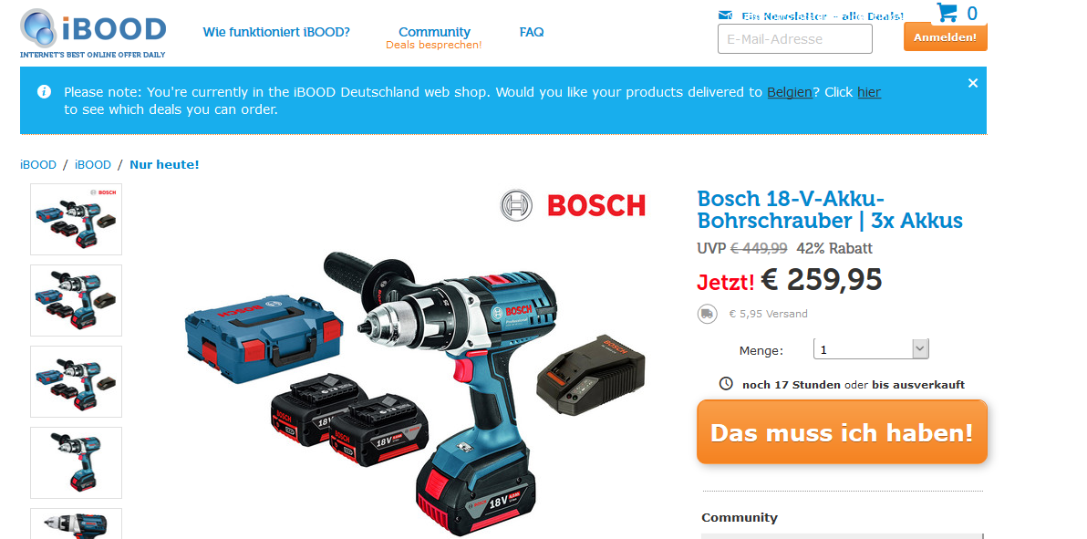Click the iBOOD logo

pos(93,33)
